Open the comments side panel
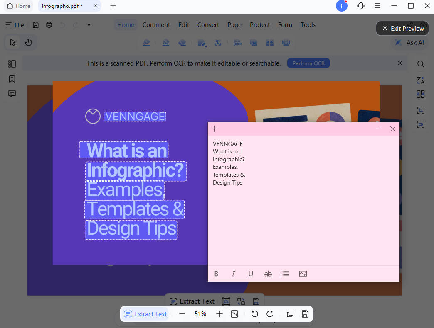 coord(12,94)
